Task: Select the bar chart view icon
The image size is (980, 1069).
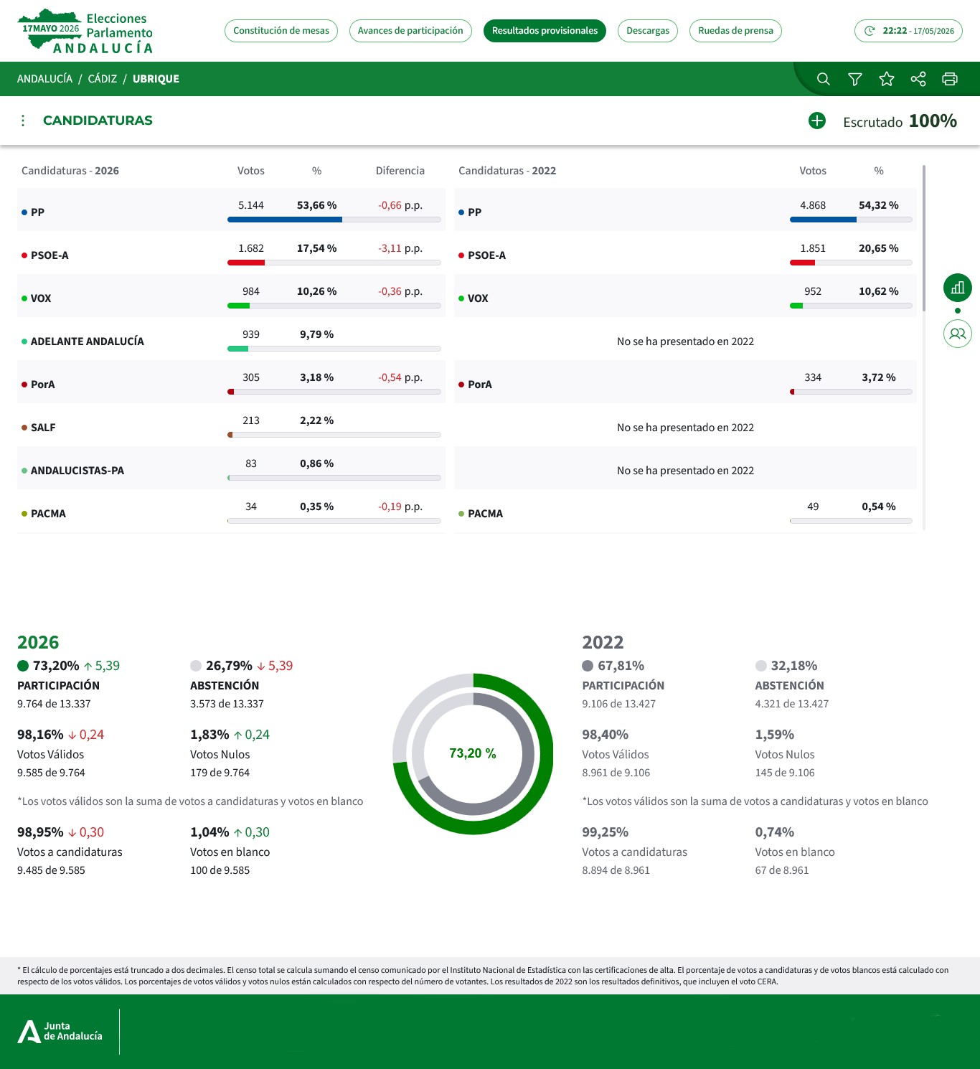Action: point(958,288)
